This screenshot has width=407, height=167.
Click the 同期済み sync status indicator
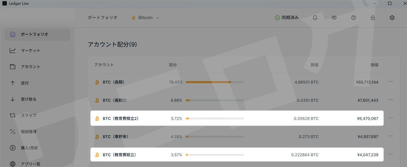287,18
